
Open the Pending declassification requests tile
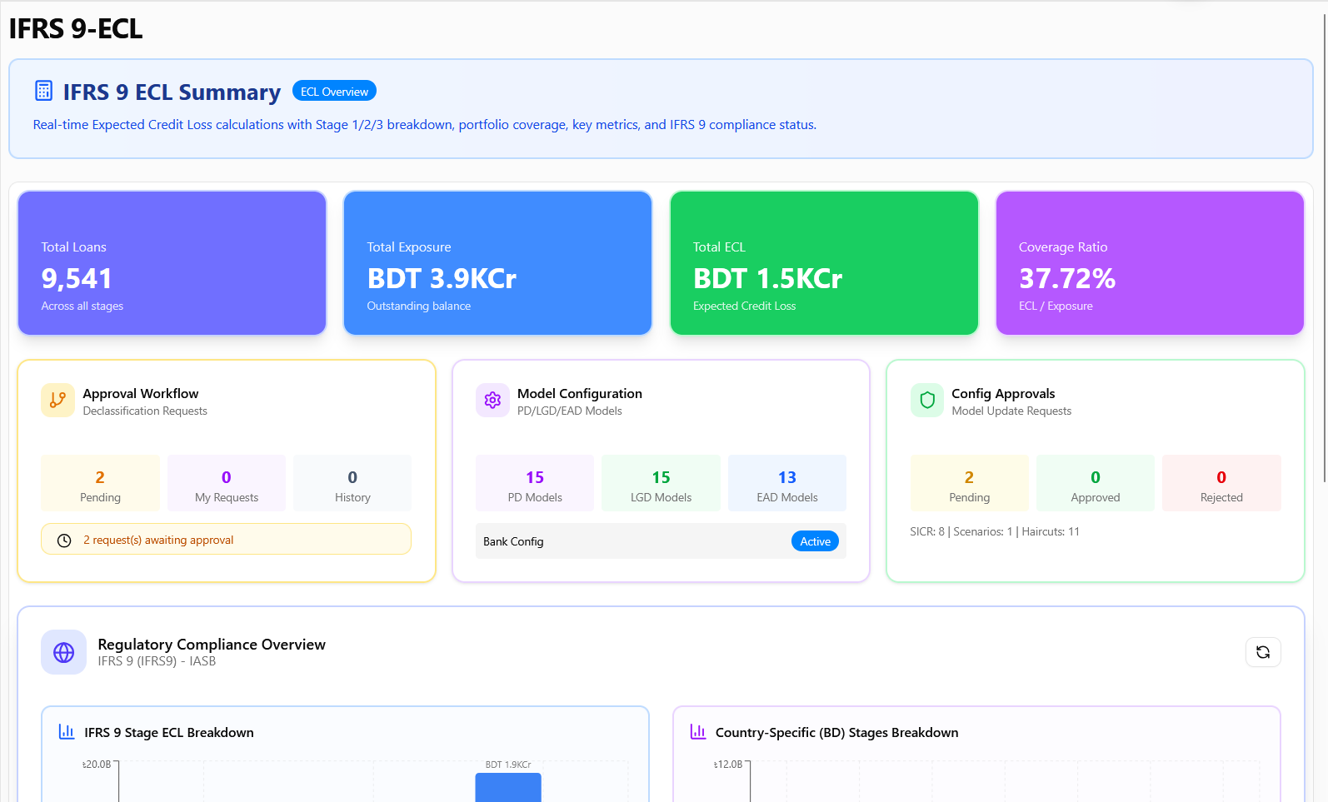tap(100, 484)
